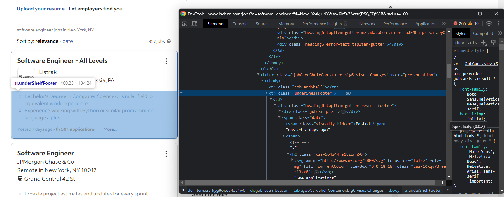504x197 pixels.
Task: Select div.job_seen_beacon breadcrumb
Action: click(269, 191)
